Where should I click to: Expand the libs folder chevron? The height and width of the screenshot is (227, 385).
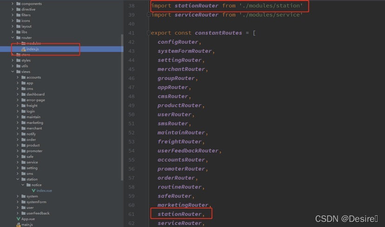(13, 32)
